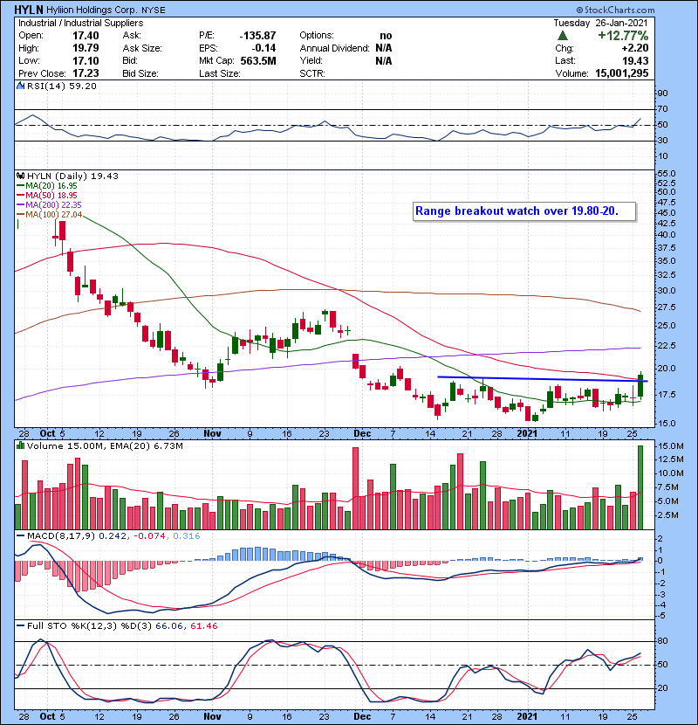
Task: Click the candlestick icon beside HYLN (Daily)
Action: (20, 176)
